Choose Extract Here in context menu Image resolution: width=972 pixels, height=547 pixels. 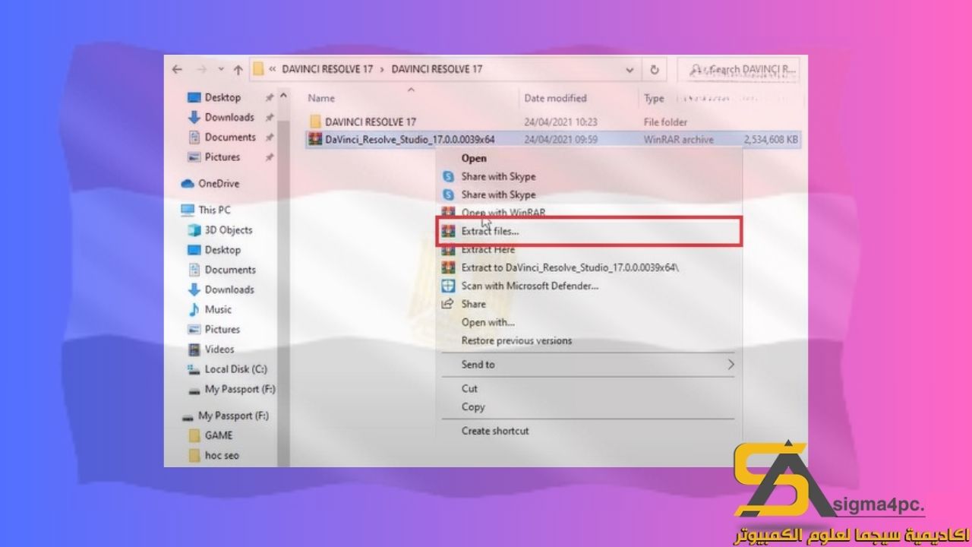click(x=488, y=249)
